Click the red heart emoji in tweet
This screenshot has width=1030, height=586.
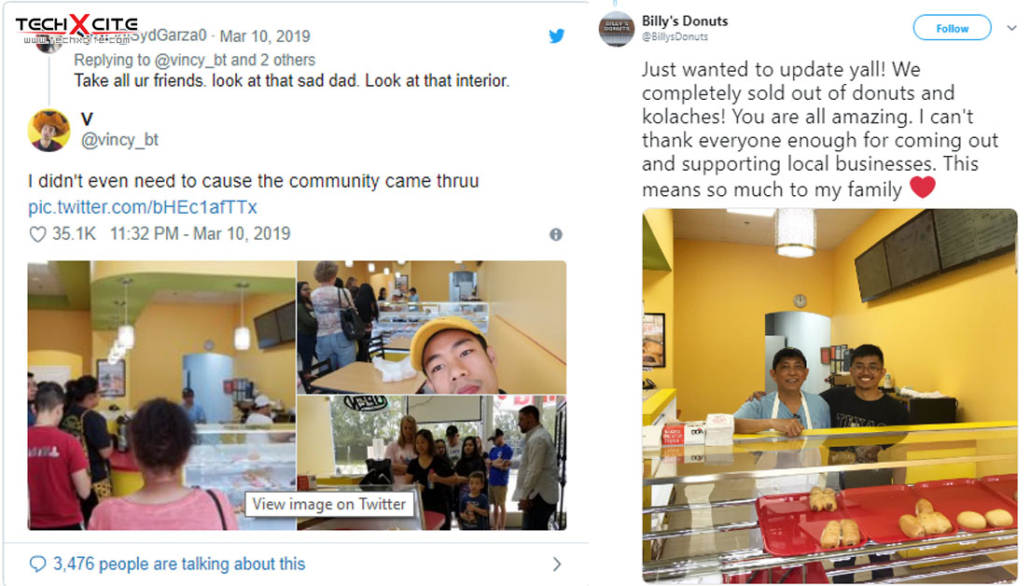click(x=923, y=188)
